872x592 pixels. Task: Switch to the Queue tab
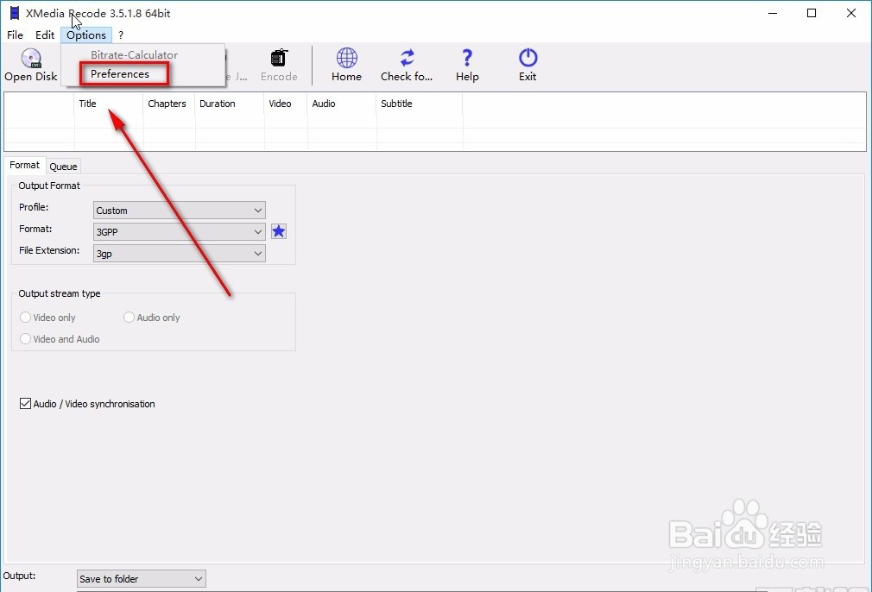click(x=63, y=167)
